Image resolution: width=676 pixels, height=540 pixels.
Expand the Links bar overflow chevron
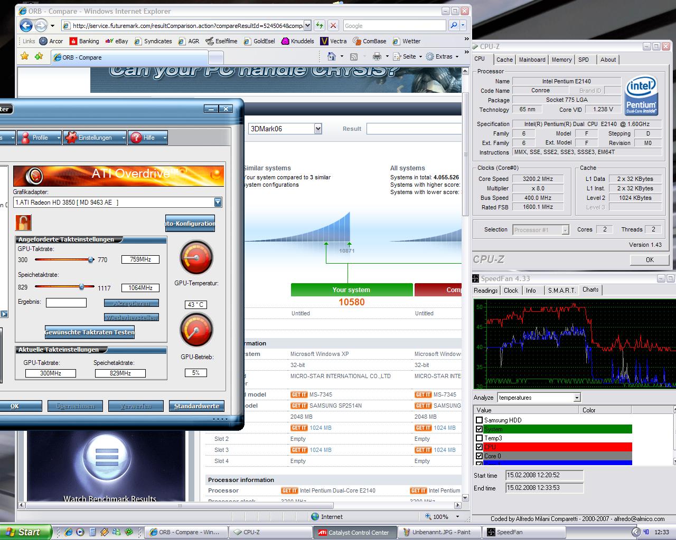point(466,38)
